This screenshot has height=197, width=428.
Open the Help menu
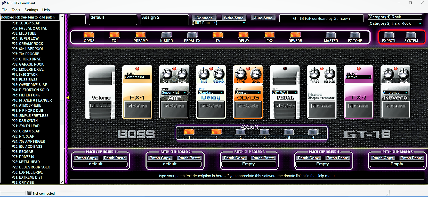[46, 10]
